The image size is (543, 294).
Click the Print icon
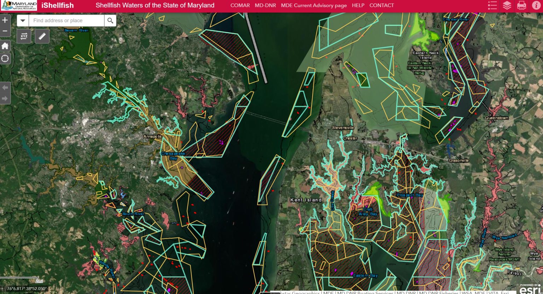point(521,5)
